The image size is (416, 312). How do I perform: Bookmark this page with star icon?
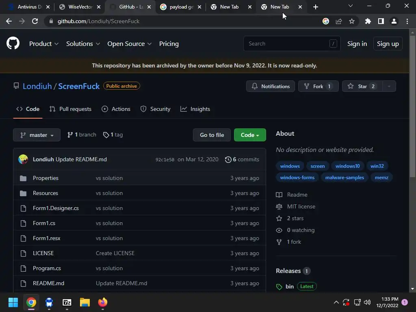351,21
